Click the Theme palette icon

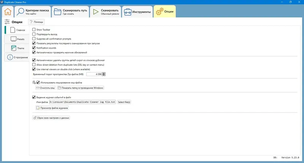[14, 48]
